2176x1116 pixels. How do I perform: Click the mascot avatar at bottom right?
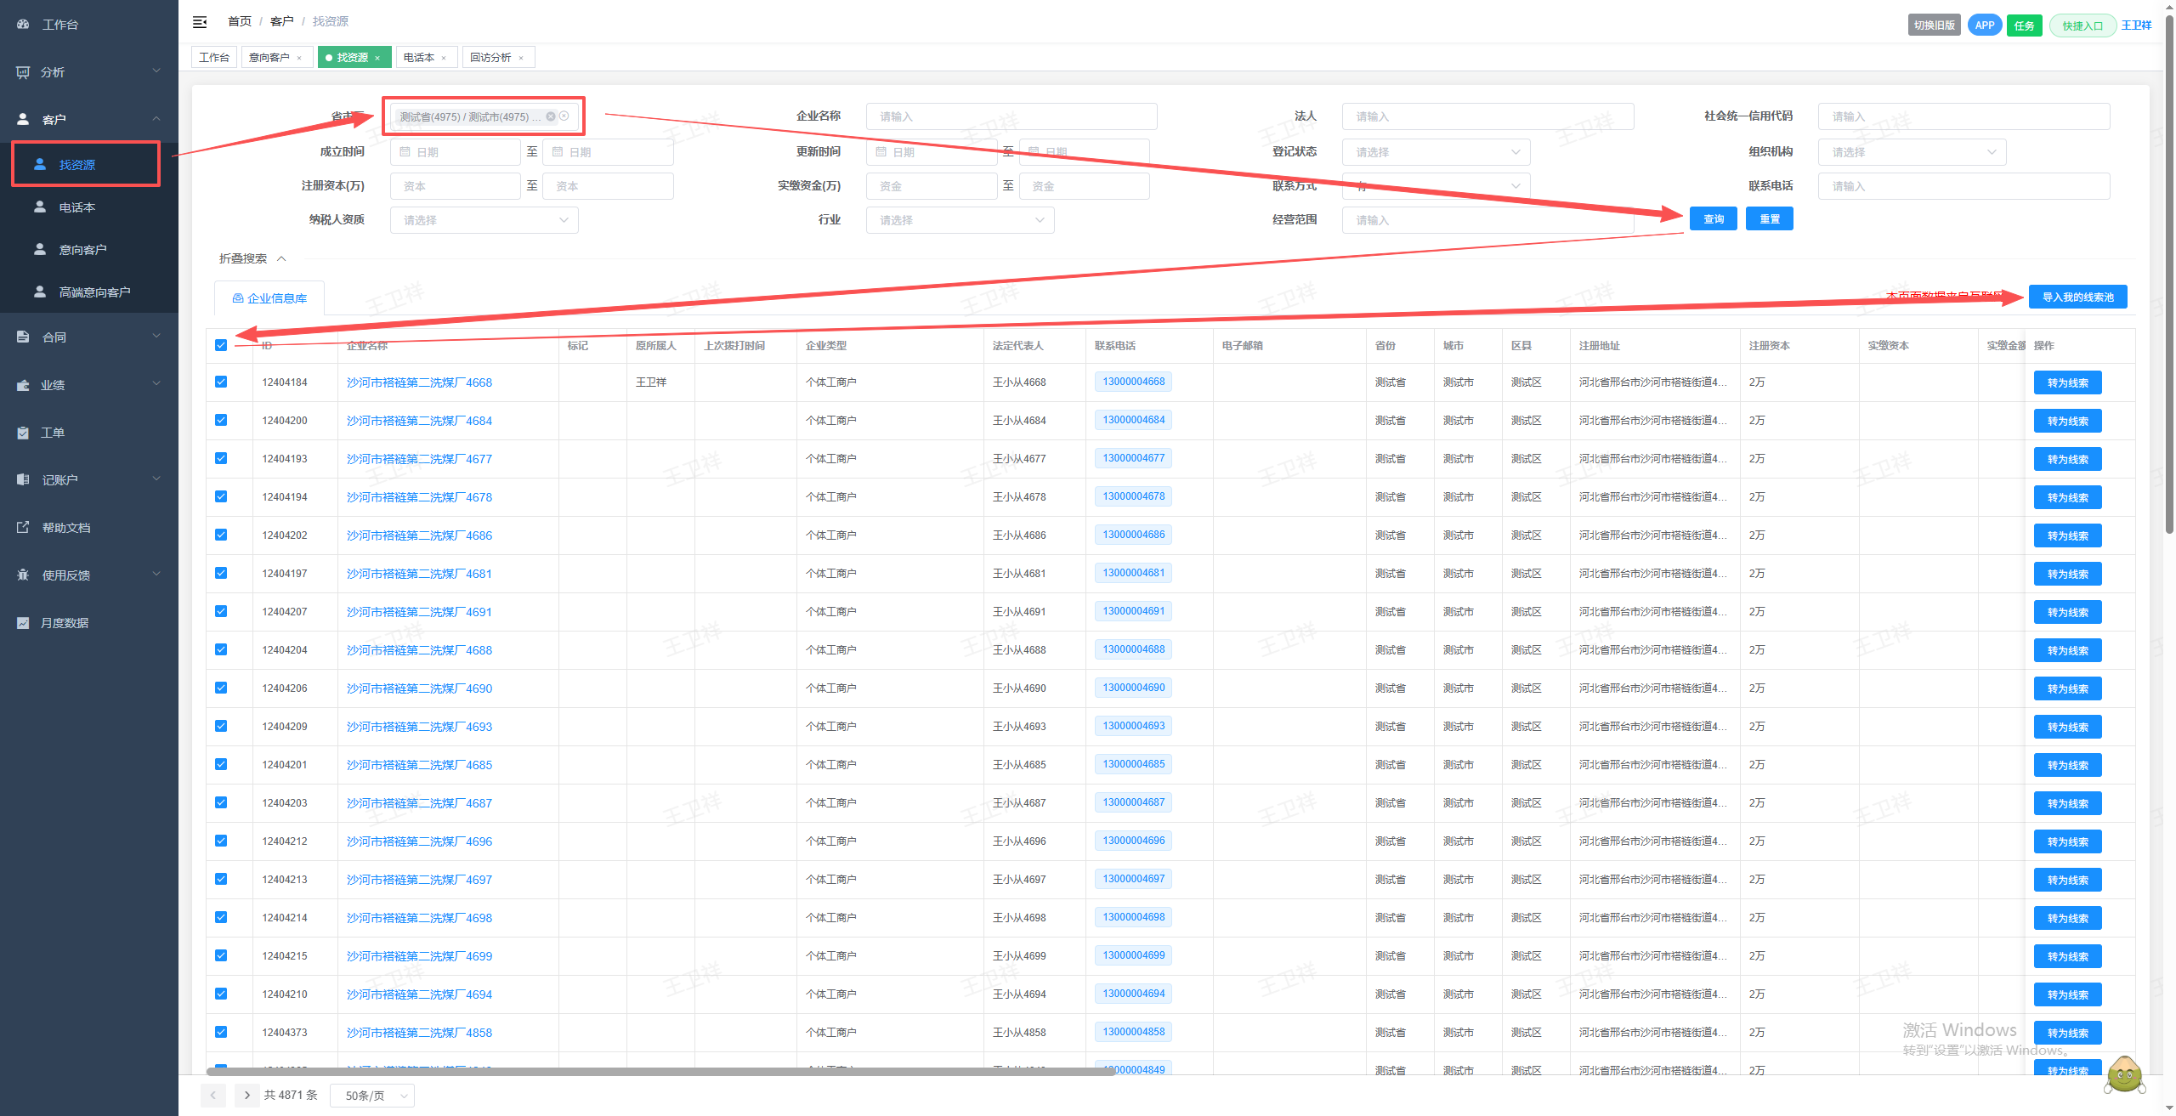pos(2125,1076)
